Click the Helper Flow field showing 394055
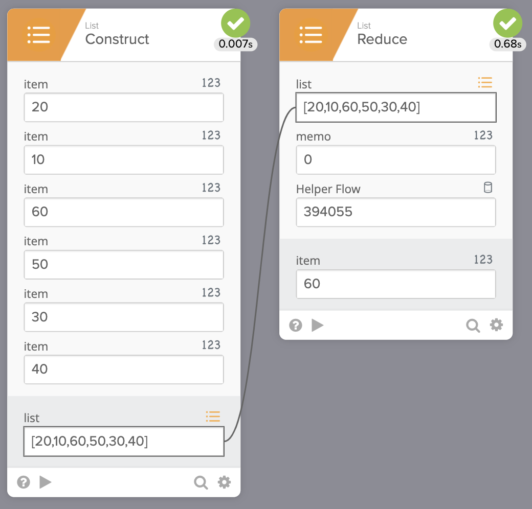Viewport: 532px width, 509px height. 396,212
